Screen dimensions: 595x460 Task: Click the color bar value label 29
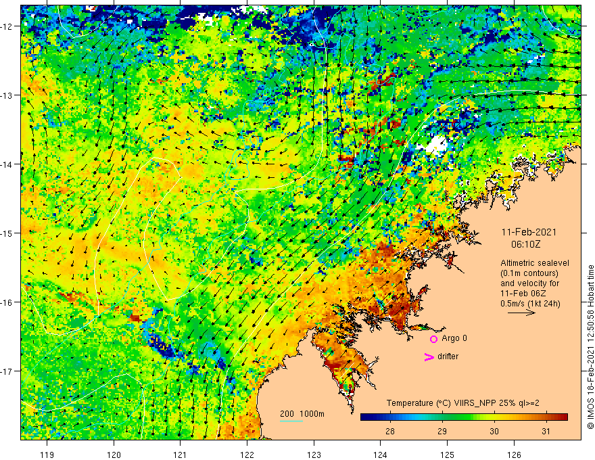coord(442,432)
